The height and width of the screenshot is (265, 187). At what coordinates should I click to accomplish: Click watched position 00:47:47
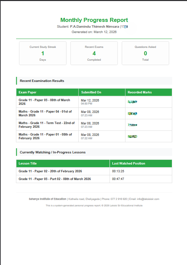(118, 179)
